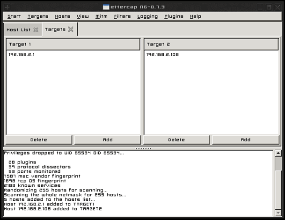Click the window menu icon in title bar
The height and width of the screenshot is (220, 285).
pos(7,7)
